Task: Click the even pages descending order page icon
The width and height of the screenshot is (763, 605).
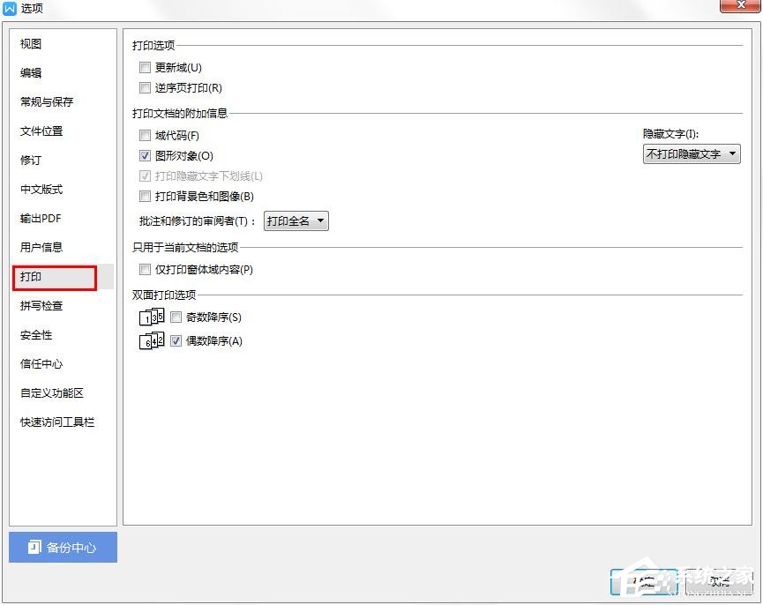Action: [x=150, y=340]
